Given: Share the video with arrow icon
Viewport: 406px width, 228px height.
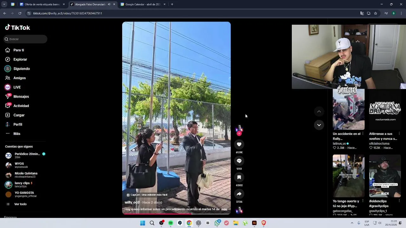Looking at the screenshot, I should pos(239,194).
